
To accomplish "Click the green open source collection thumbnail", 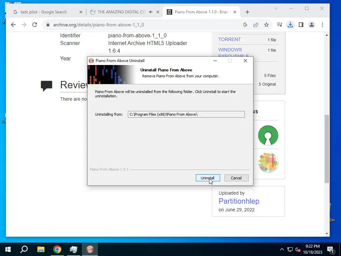I will click(268, 135).
